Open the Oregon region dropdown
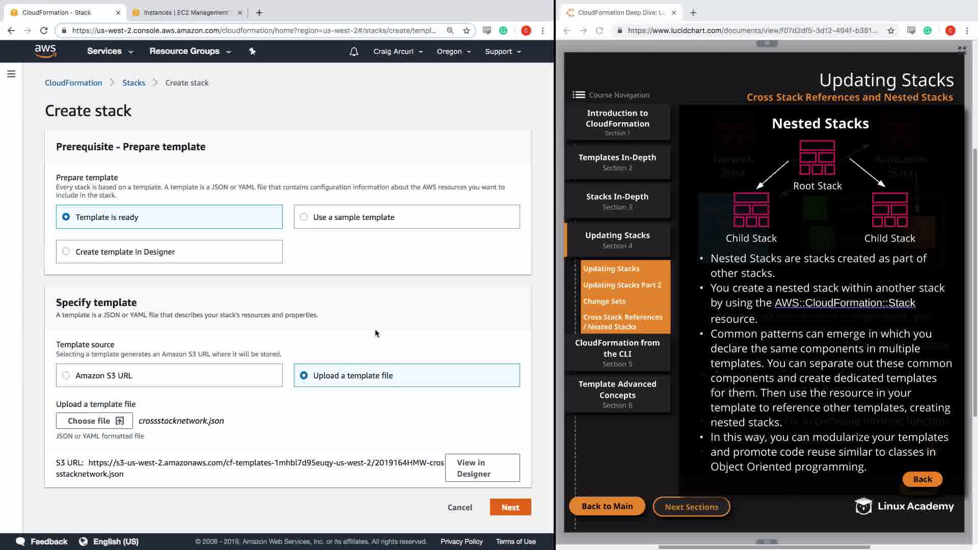The image size is (978, 550). pyautogui.click(x=453, y=51)
